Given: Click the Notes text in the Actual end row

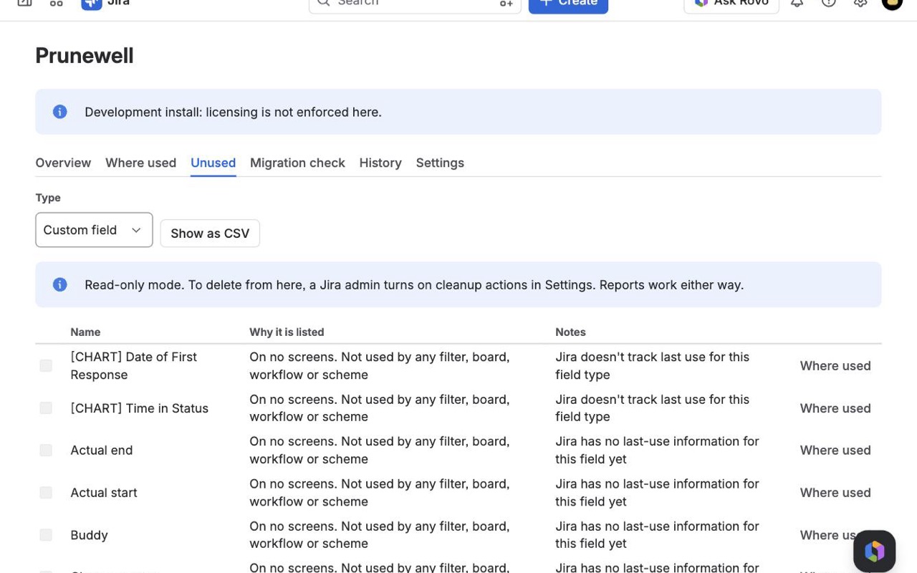Looking at the screenshot, I should pos(657,451).
